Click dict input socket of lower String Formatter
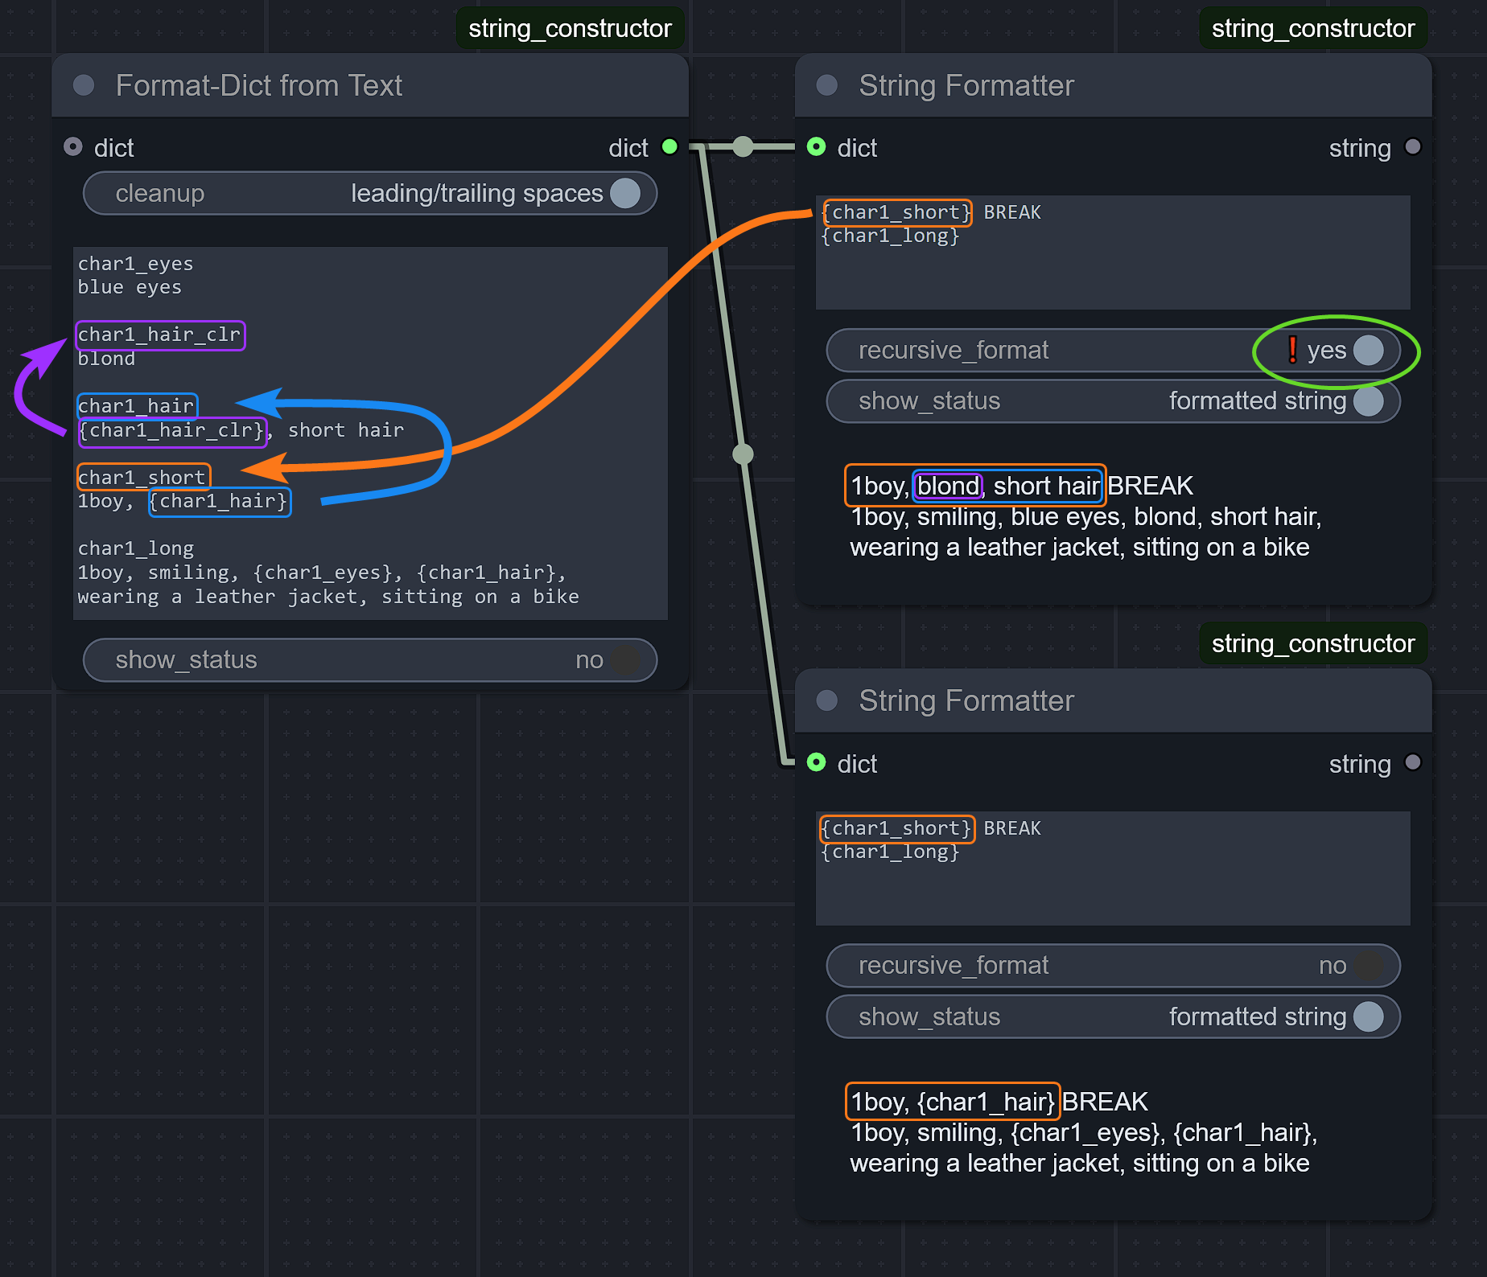Screen dimensions: 1487x1277 817,762
